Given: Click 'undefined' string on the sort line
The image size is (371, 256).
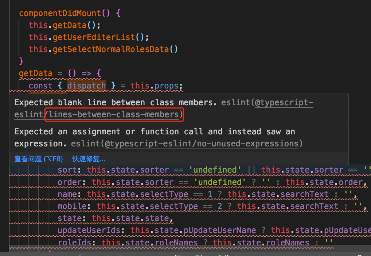Looking at the screenshot, I should (x=215, y=170).
